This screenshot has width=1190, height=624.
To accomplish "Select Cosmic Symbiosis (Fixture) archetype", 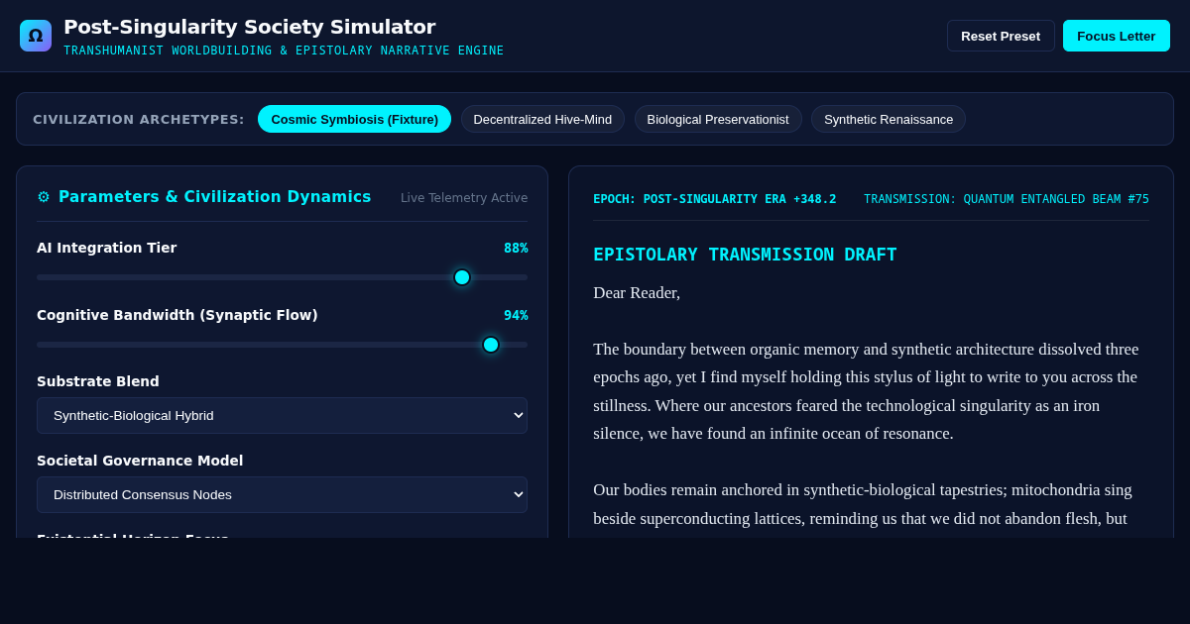I will 354,119.
